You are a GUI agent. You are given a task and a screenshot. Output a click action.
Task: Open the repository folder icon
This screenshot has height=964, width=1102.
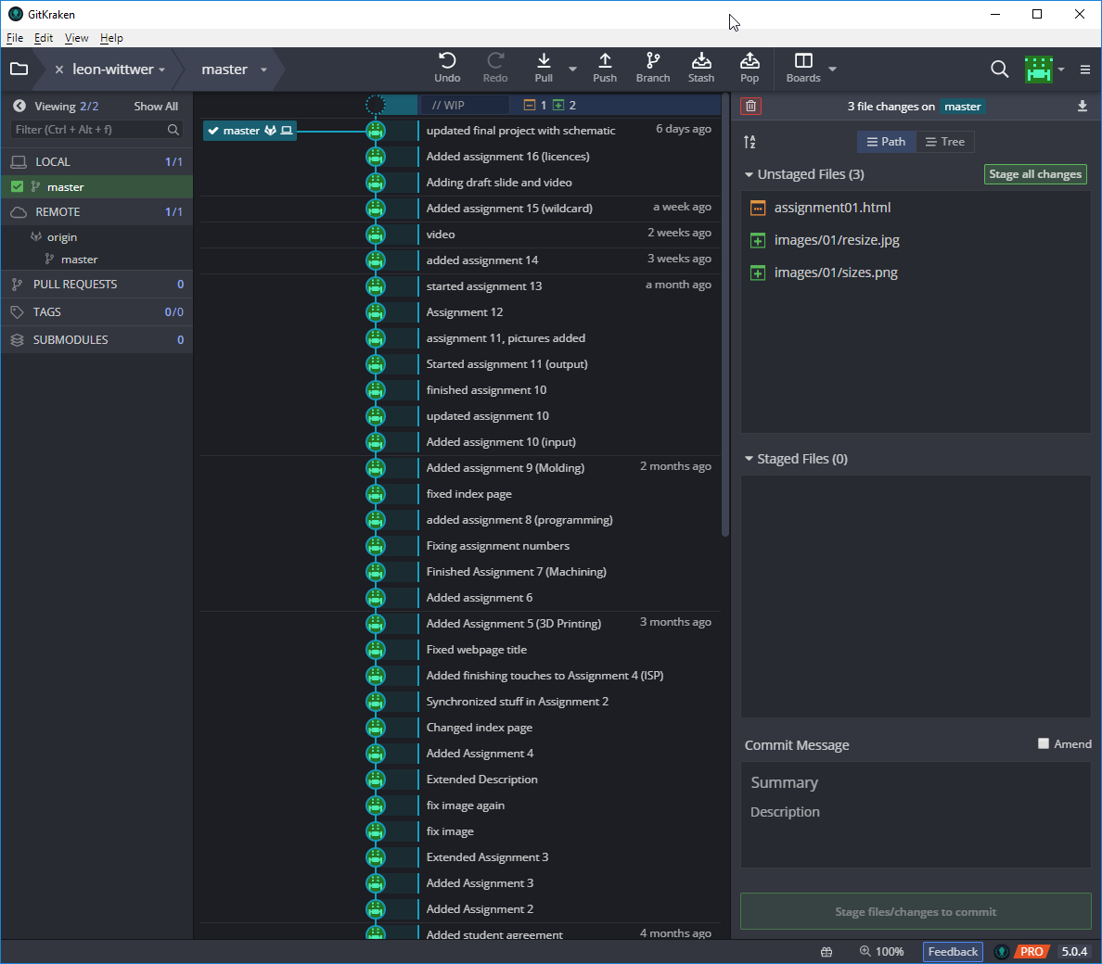click(19, 69)
